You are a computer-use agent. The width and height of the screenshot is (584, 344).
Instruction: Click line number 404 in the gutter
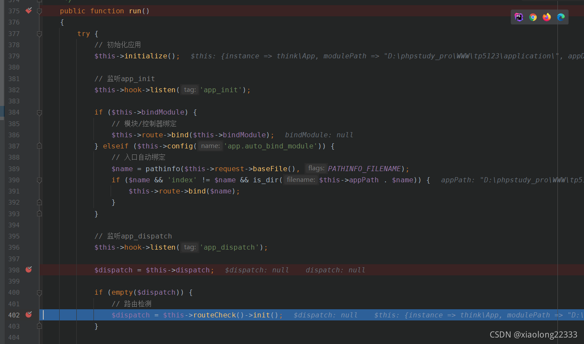pyautogui.click(x=14, y=337)
